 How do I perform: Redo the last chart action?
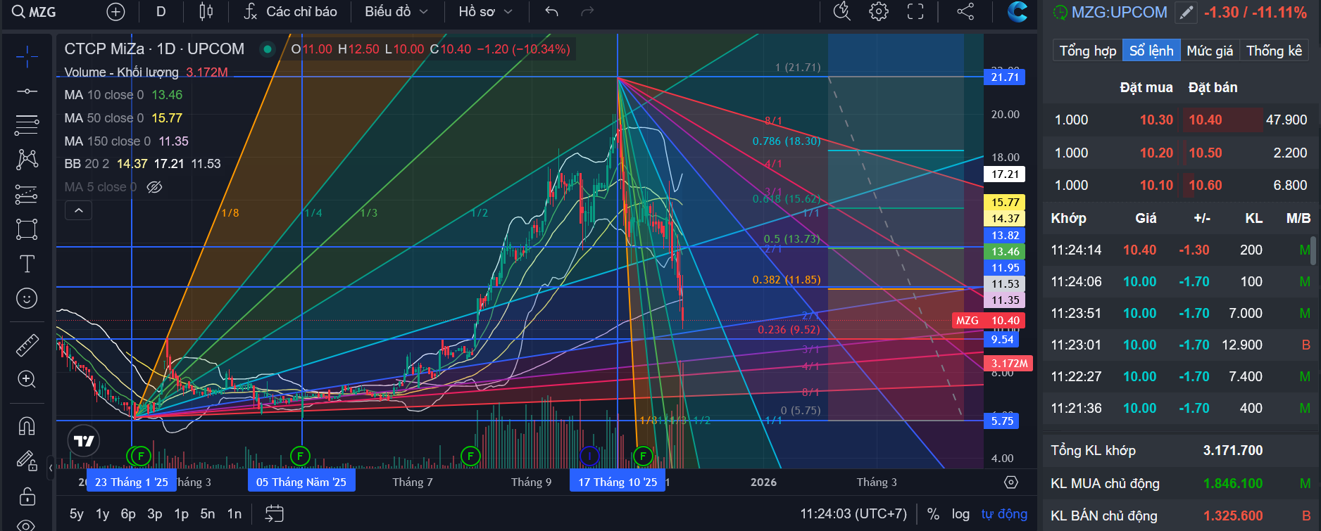(x=587, y=12)
